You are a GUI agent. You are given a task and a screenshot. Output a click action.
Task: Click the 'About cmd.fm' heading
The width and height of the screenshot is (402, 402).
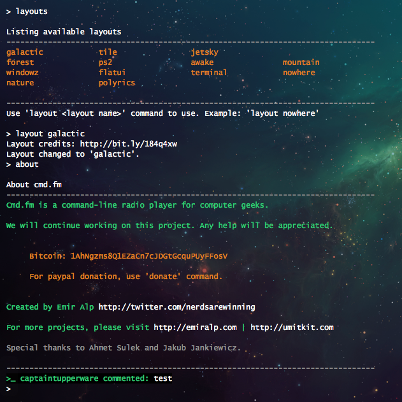tap(34, 185)
